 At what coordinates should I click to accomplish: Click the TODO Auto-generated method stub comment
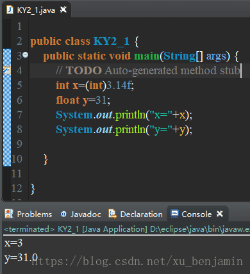(148, 70)
